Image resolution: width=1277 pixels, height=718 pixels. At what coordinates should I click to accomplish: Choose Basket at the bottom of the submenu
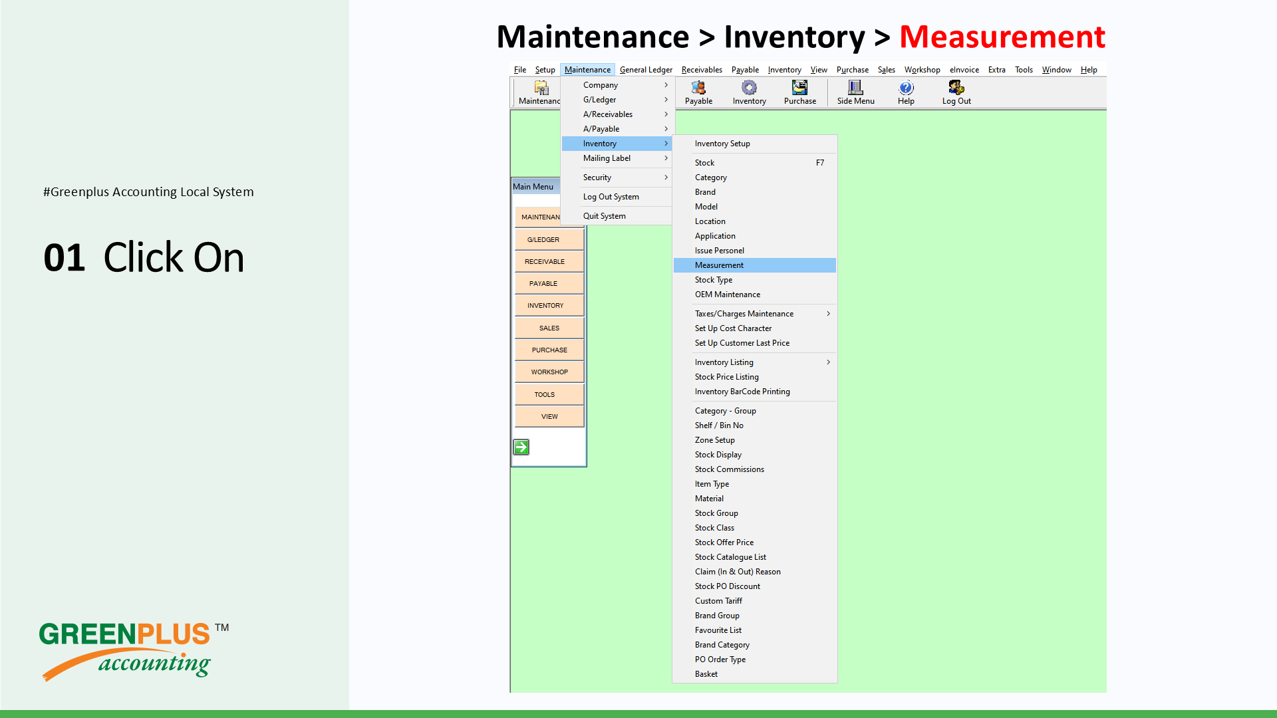[x=755, y=674]
